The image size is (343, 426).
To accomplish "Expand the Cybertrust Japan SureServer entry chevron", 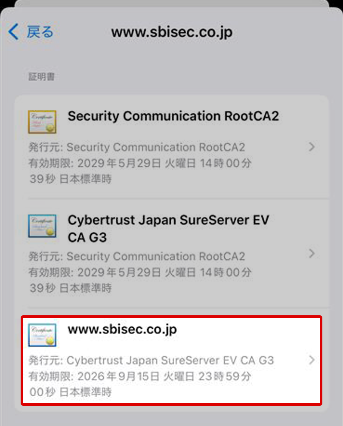I will click(312, 253).
